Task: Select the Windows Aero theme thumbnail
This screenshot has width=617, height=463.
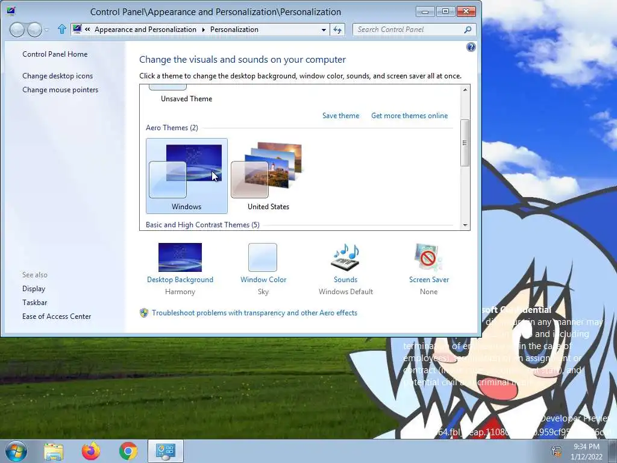Action: 187,176
